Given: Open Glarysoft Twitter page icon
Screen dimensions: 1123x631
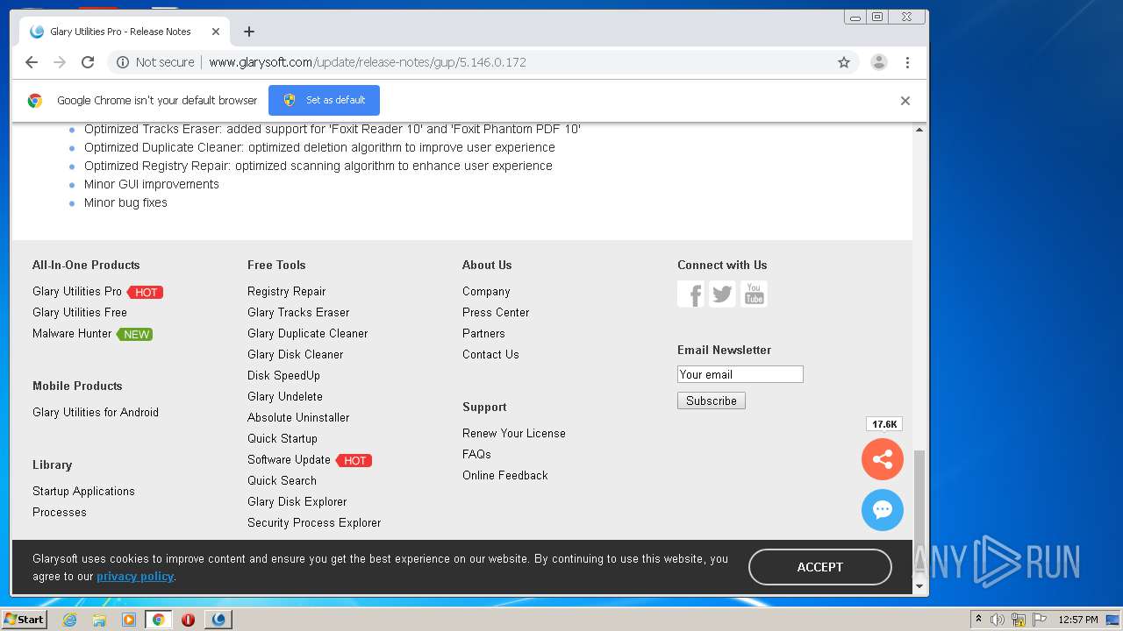Looking at the screenshot, I should click(x=722, y=294).
